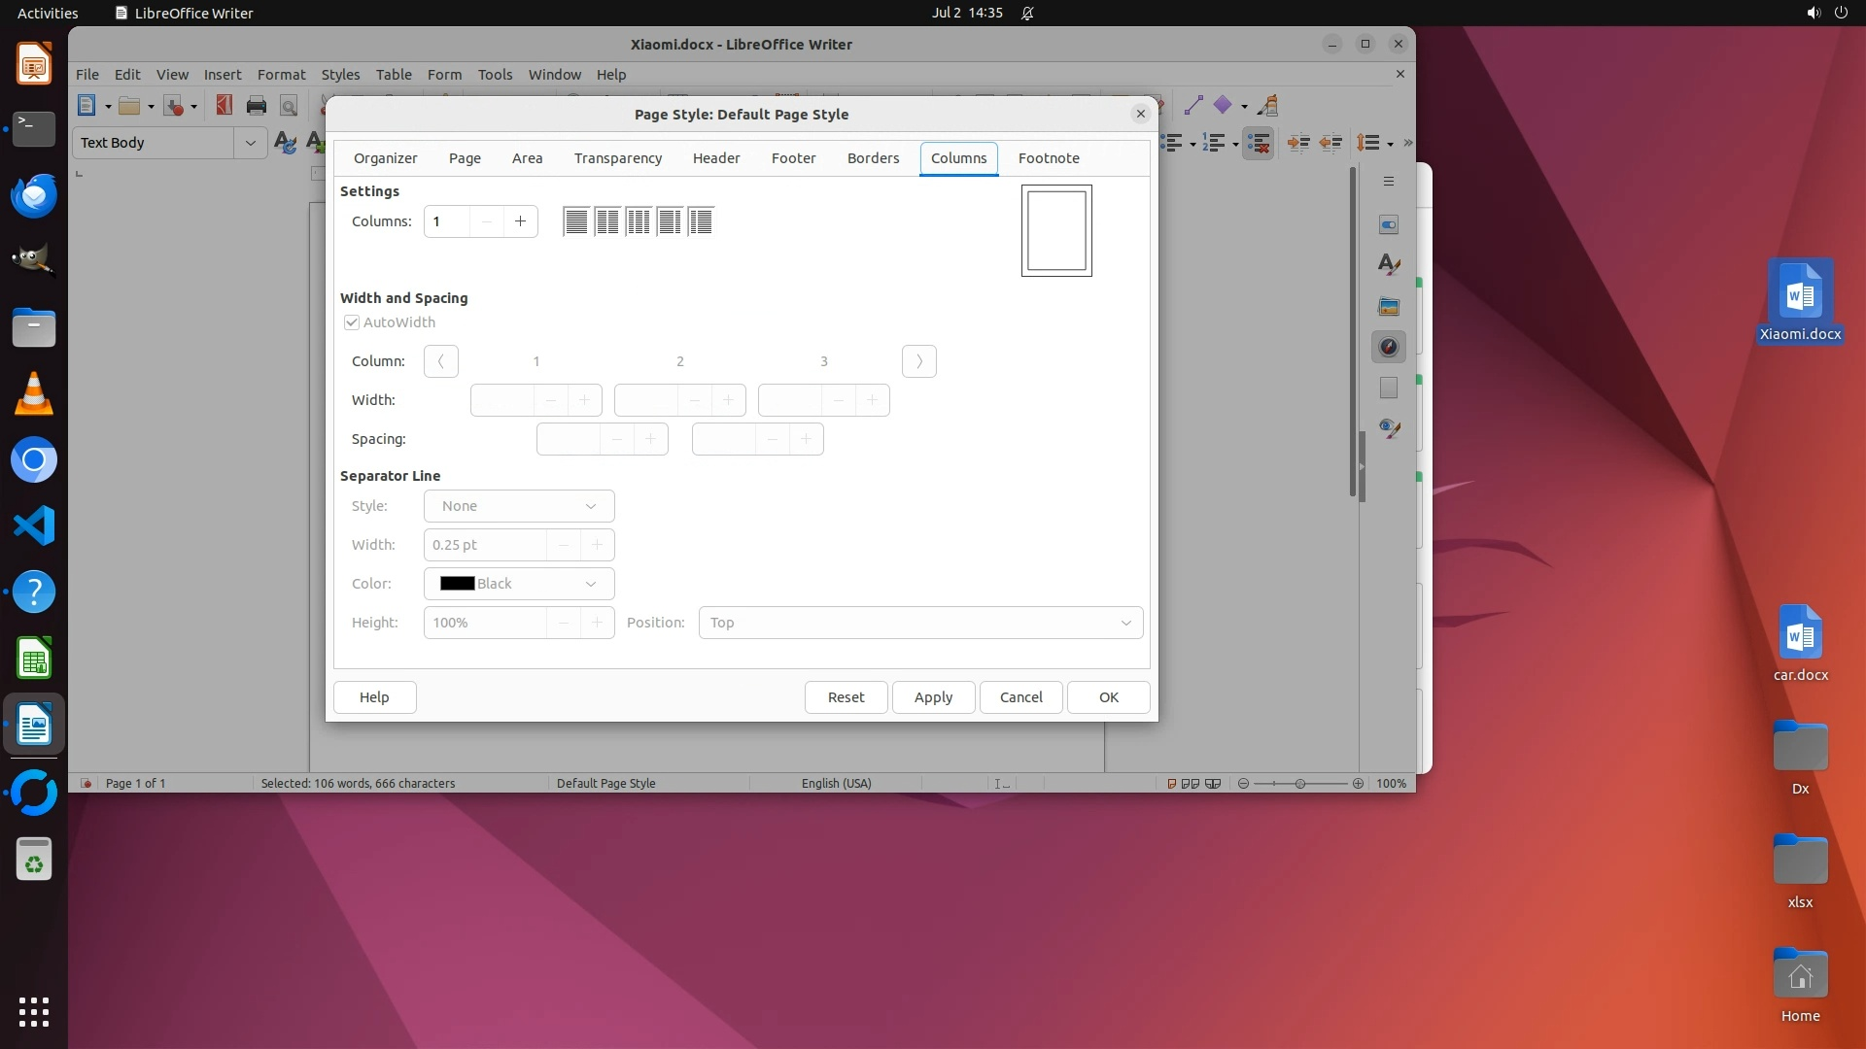The width and height of the screenshot is (1866, 1049).
Task: Select the two equal columns preset icon
Action: [x=607, y=221]
